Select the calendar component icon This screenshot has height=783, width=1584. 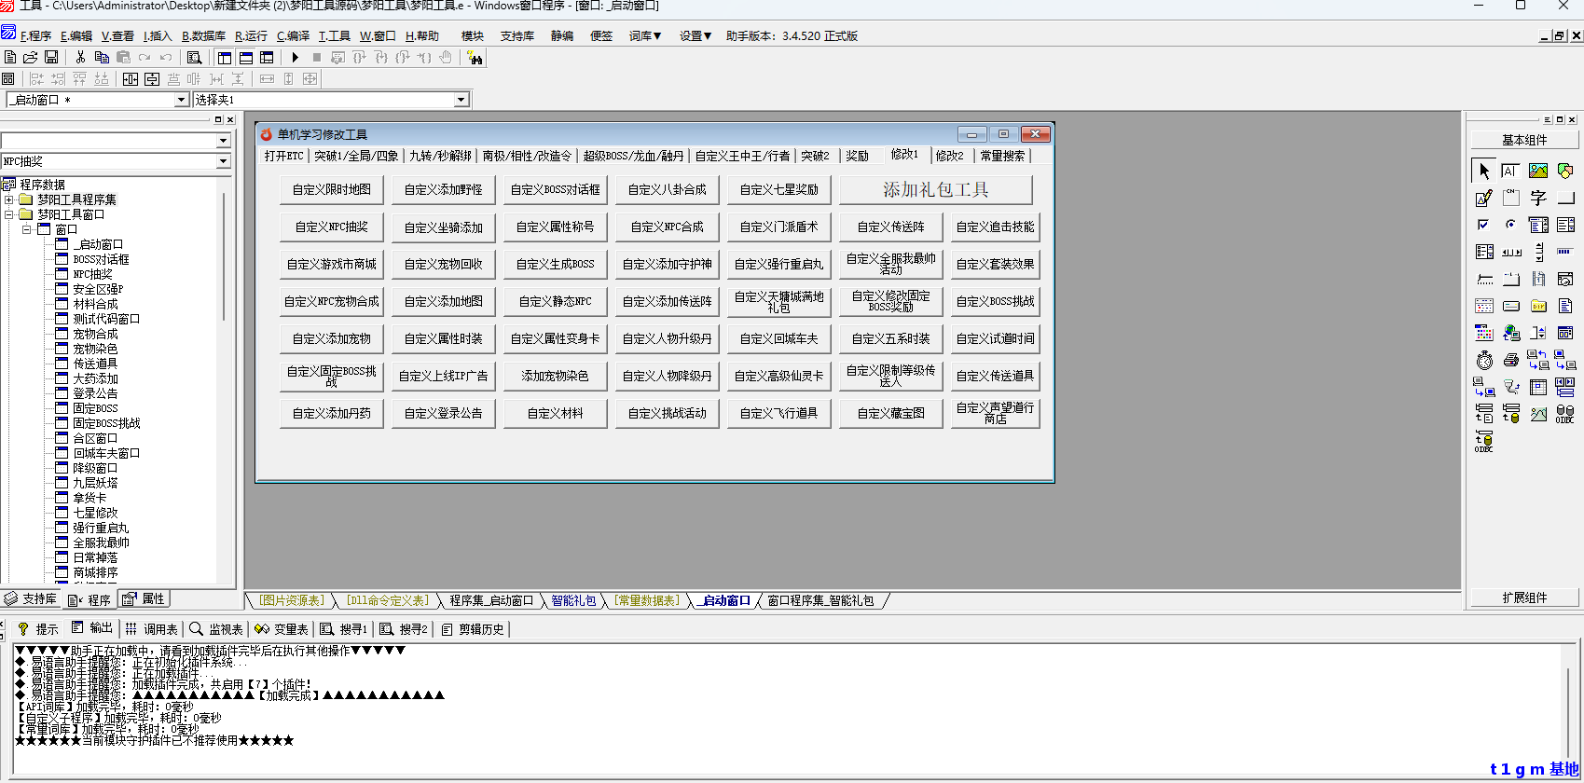point(1484,305)
